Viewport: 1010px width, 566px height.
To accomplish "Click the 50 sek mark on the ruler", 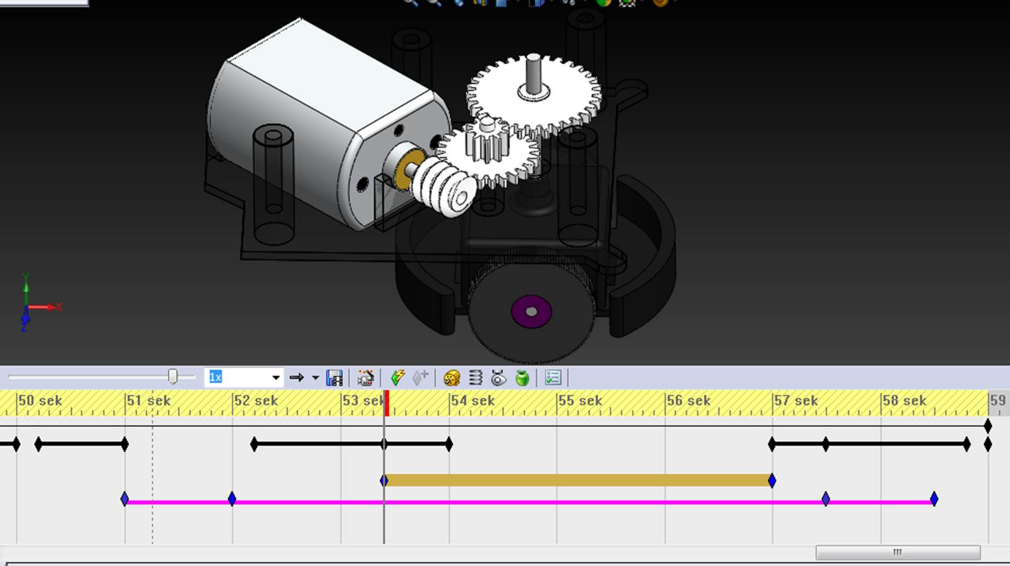I will click(40, 401).
